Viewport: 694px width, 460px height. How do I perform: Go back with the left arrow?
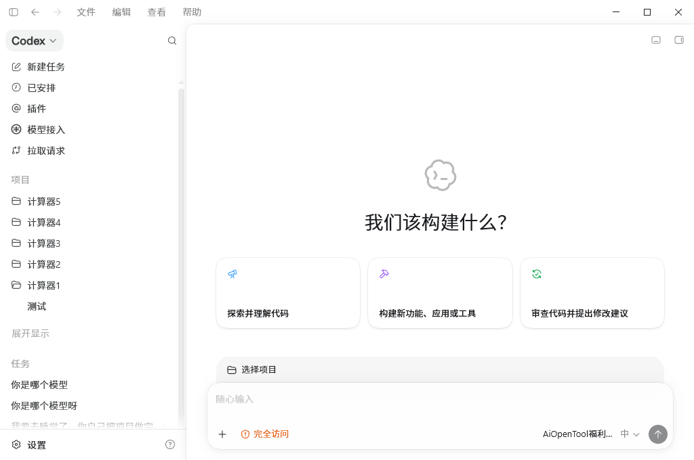tap(35, 12)
